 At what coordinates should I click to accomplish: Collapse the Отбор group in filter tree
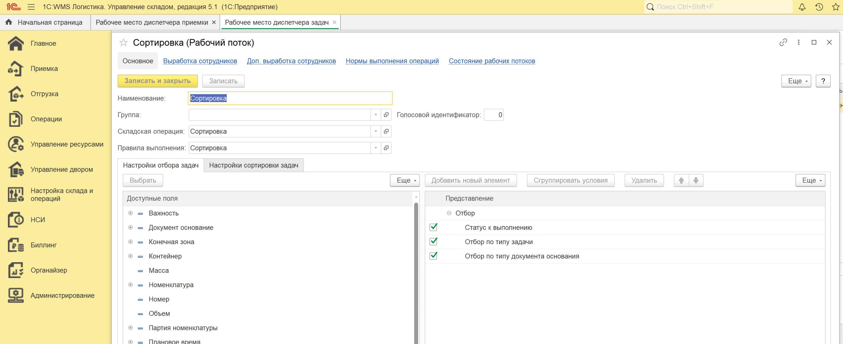coord(449,213)
